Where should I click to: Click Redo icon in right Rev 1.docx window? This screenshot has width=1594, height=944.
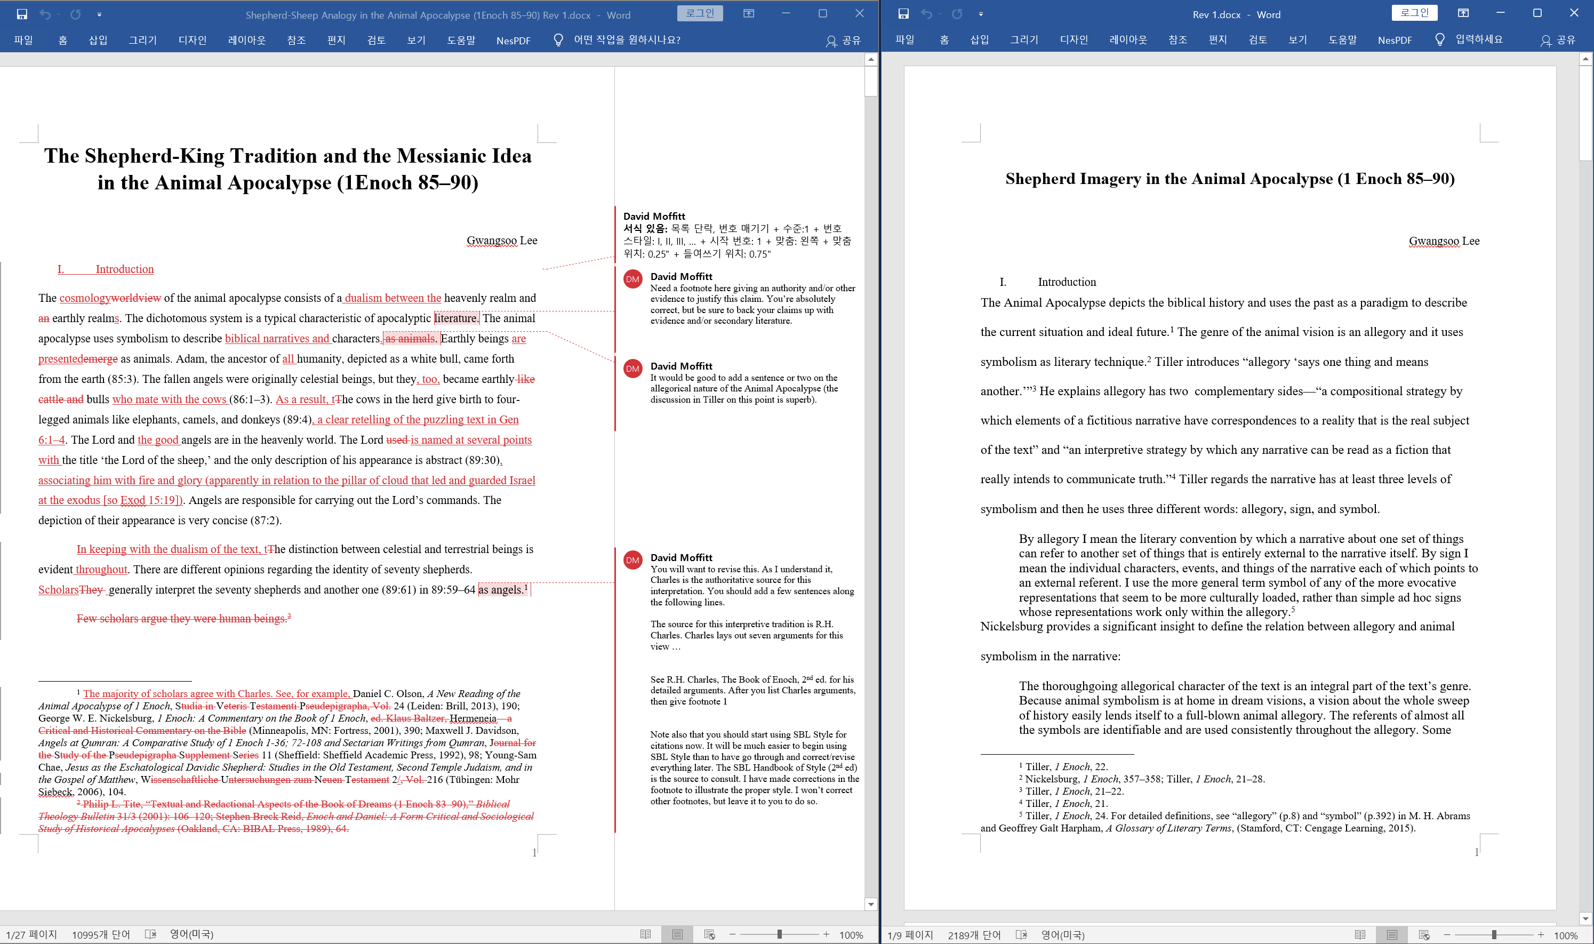(957, 14)
